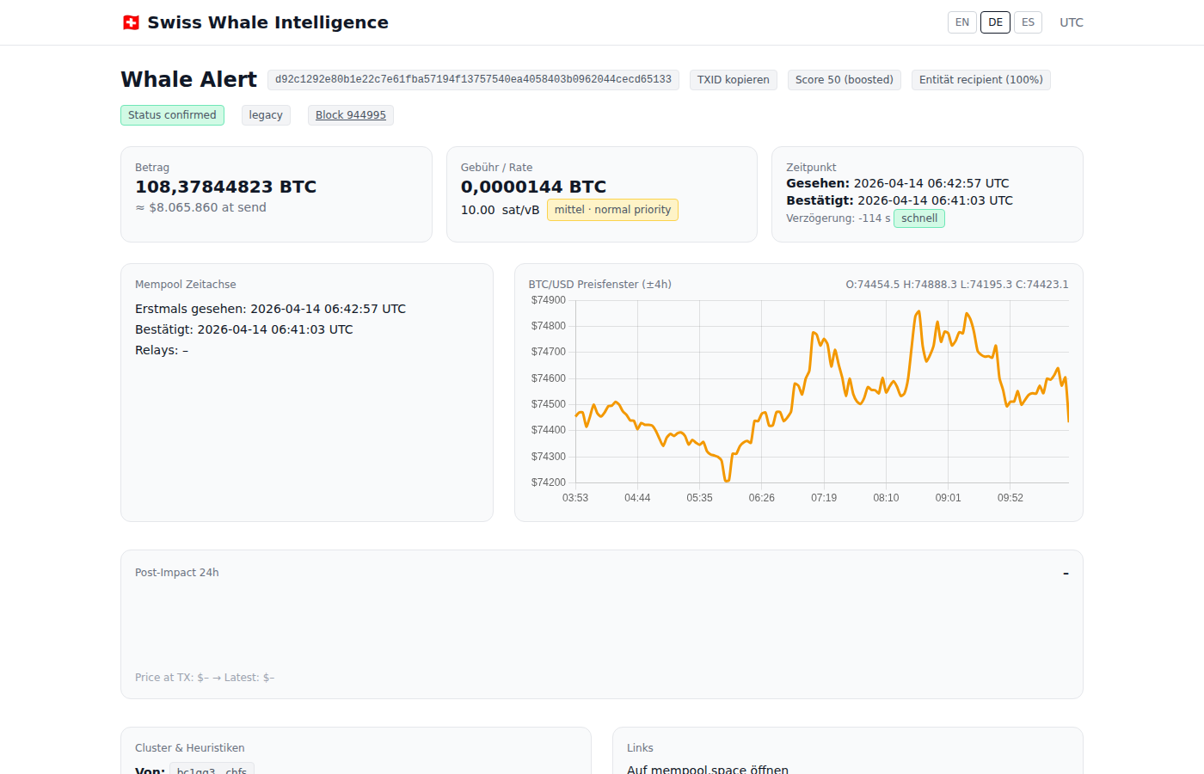
Task: Click the $74900 y-axis label
Action: coord(549,300)
